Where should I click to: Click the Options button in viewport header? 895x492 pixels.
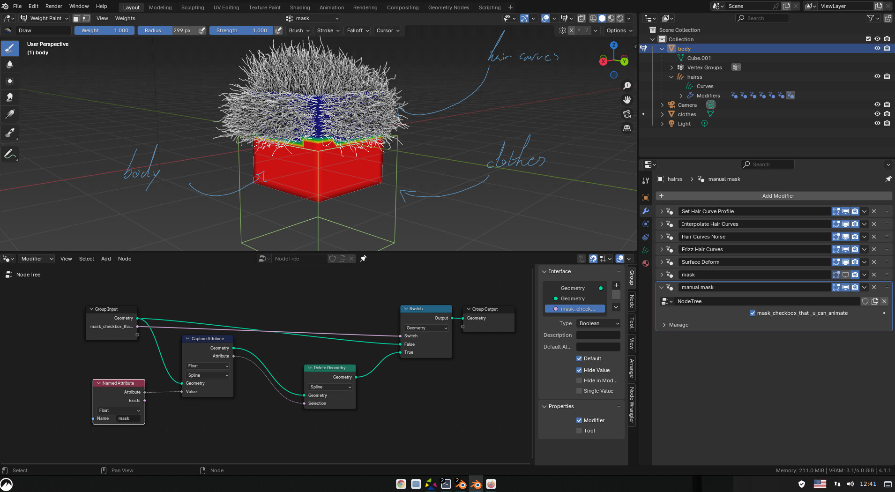619,30
